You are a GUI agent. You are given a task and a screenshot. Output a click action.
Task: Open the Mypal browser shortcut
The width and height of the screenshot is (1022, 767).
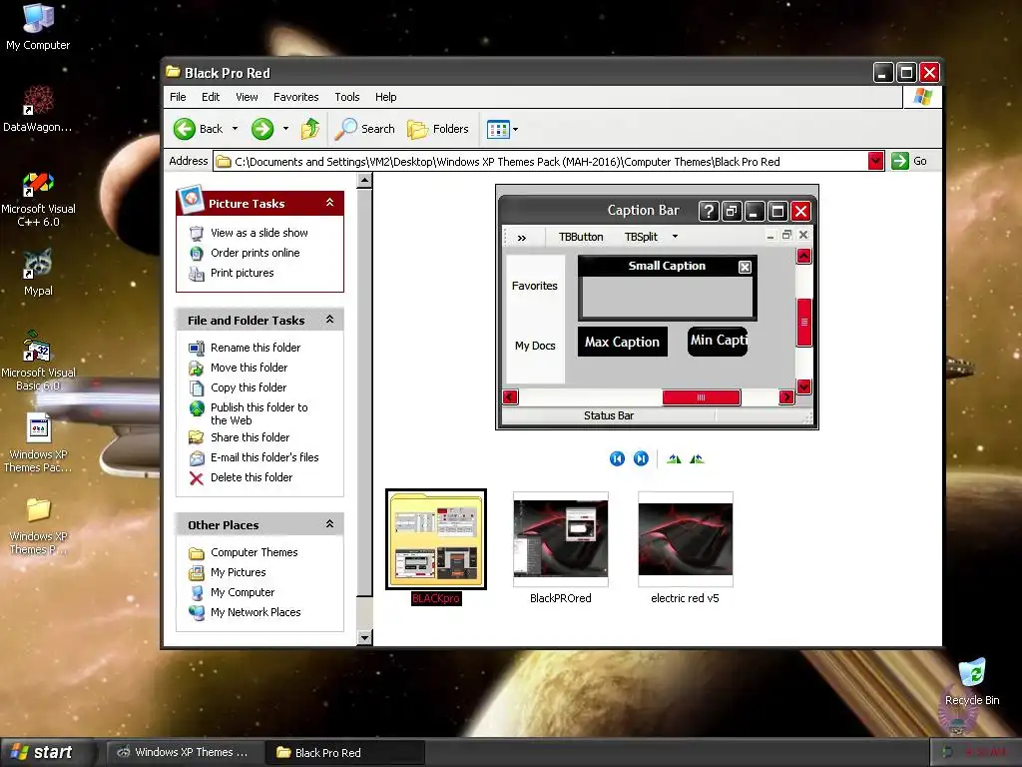pos(38,273)
